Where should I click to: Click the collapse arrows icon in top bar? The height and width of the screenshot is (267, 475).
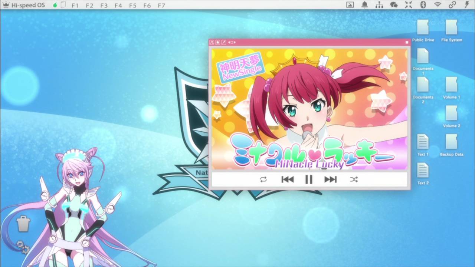(409, 5)
